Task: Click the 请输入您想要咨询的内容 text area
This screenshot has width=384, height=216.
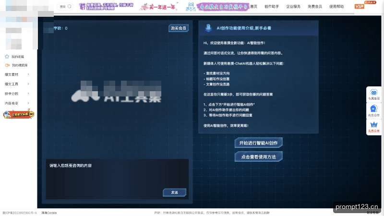Action: click(x=117, y=179)
